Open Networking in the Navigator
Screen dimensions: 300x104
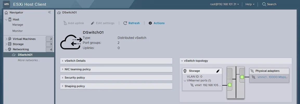(21, 49)
